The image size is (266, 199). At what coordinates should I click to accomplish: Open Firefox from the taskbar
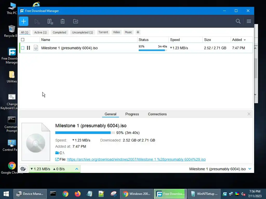(77, 194)
